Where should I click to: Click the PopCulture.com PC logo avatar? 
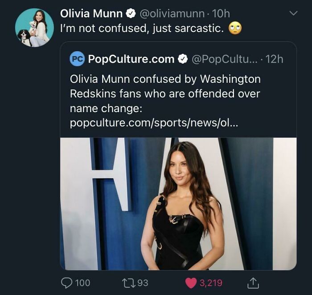pyautogui.click(x=77, y=59)
